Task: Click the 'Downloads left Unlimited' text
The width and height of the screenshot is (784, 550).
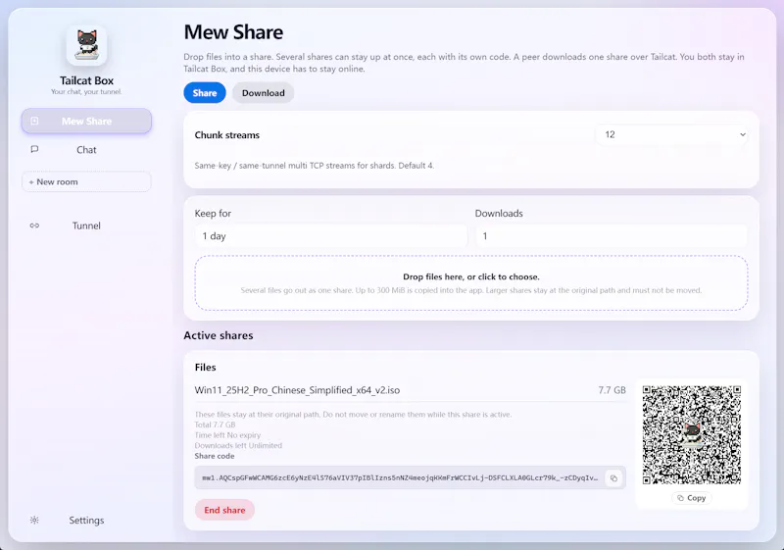Action: [x=238, y=445]
